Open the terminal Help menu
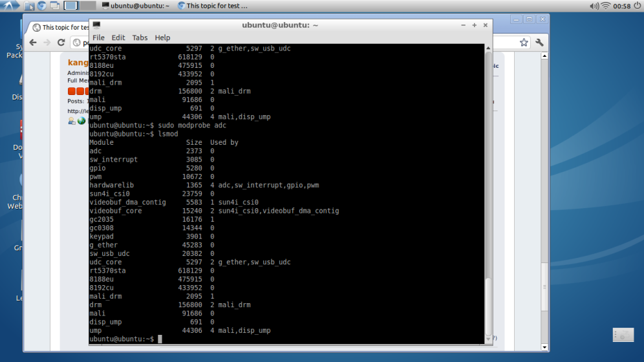This screenshot has height=362, width=644. click(x=162, y=37)
